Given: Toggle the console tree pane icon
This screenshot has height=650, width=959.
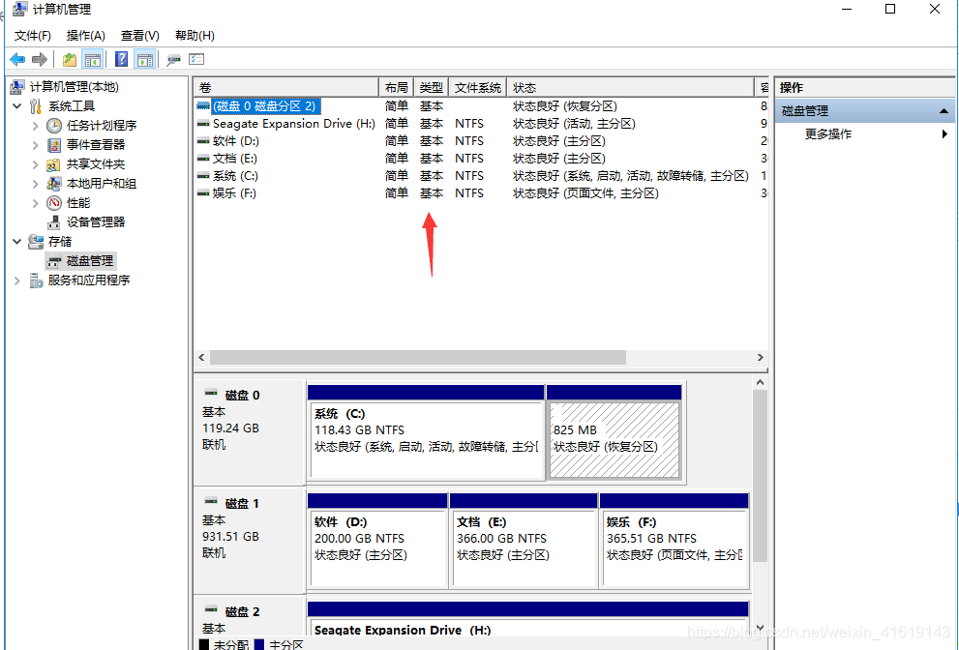Looking at the screenshot, I should click(93, 60).
